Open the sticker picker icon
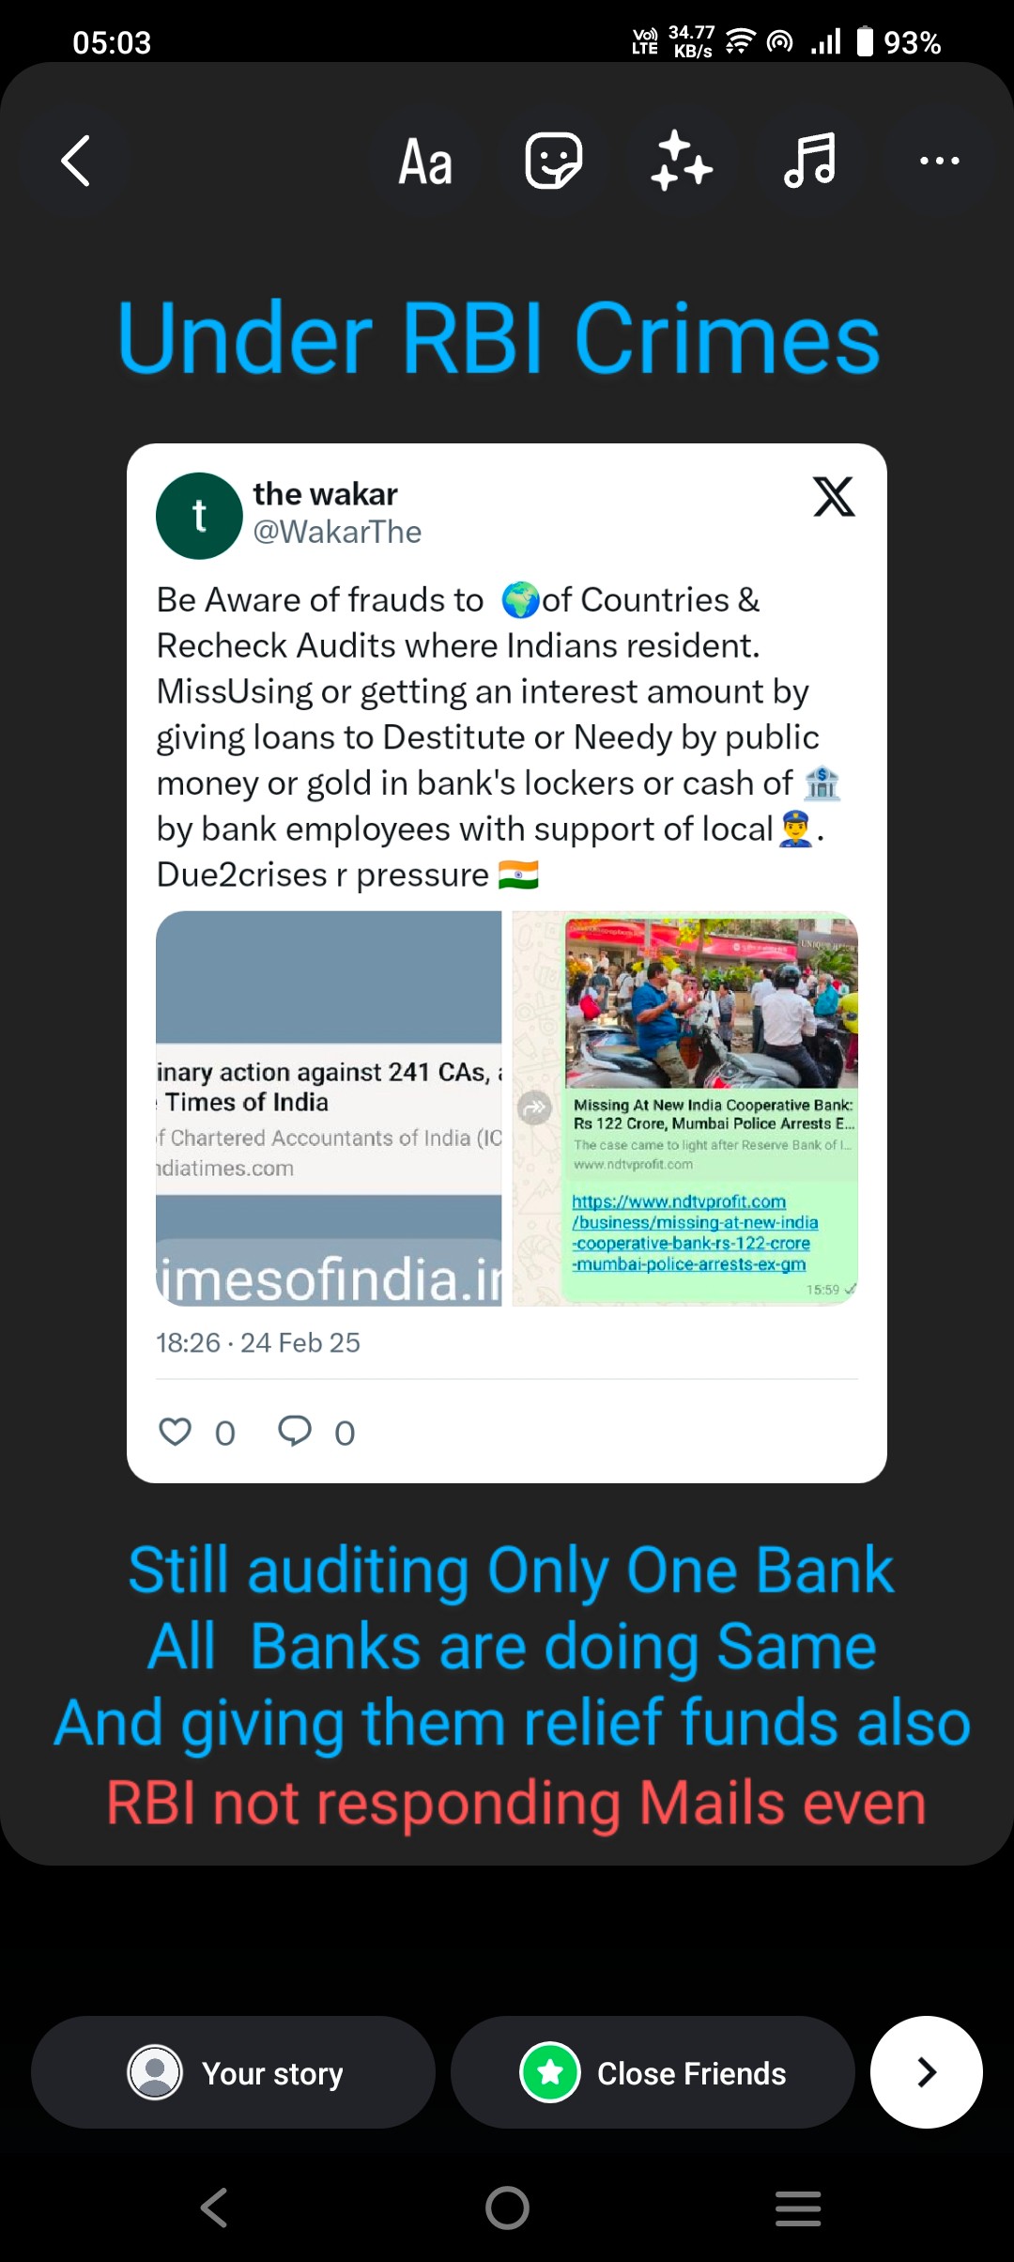Screen dimensions: 1014x2262 554,161
